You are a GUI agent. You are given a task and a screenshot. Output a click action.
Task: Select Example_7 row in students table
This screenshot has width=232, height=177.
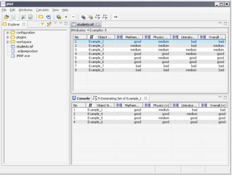tap(150, 66)
